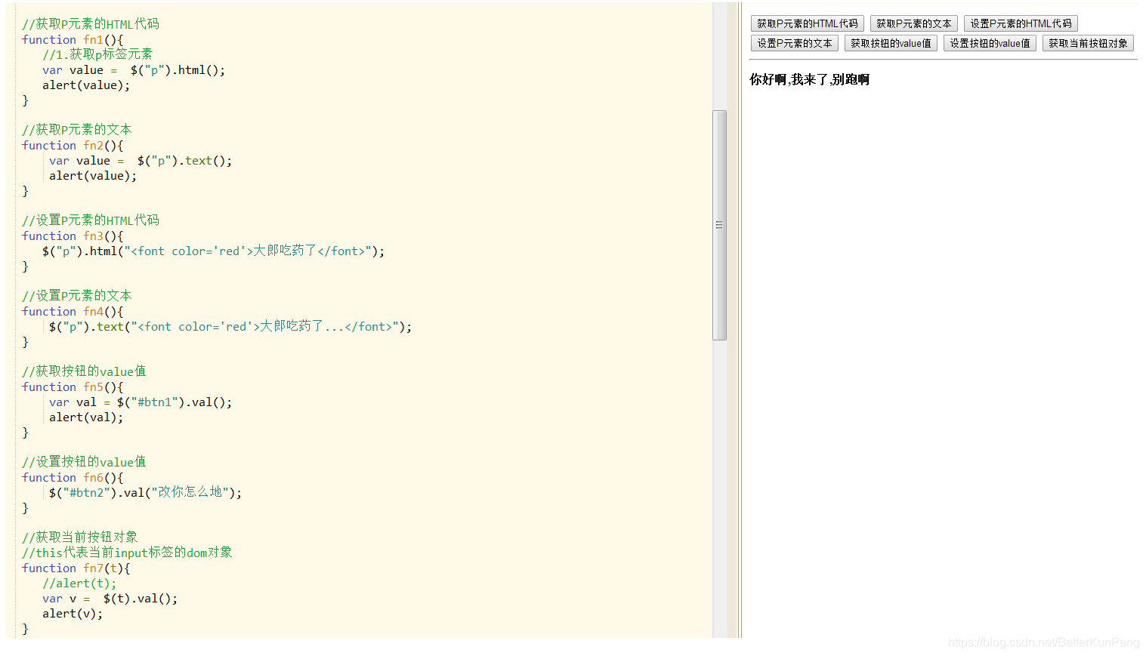1146x656 pixels.
Task: Click the comment //设置按钮的value值
Action: coord(84,462)
